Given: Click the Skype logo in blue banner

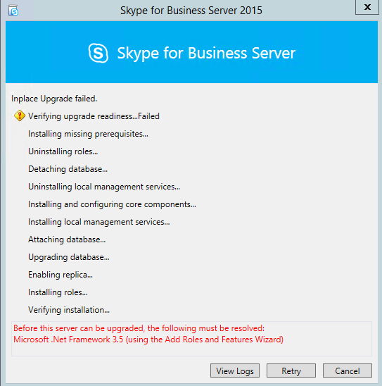Looking at the screenshot, I should (x=98, y=53).
